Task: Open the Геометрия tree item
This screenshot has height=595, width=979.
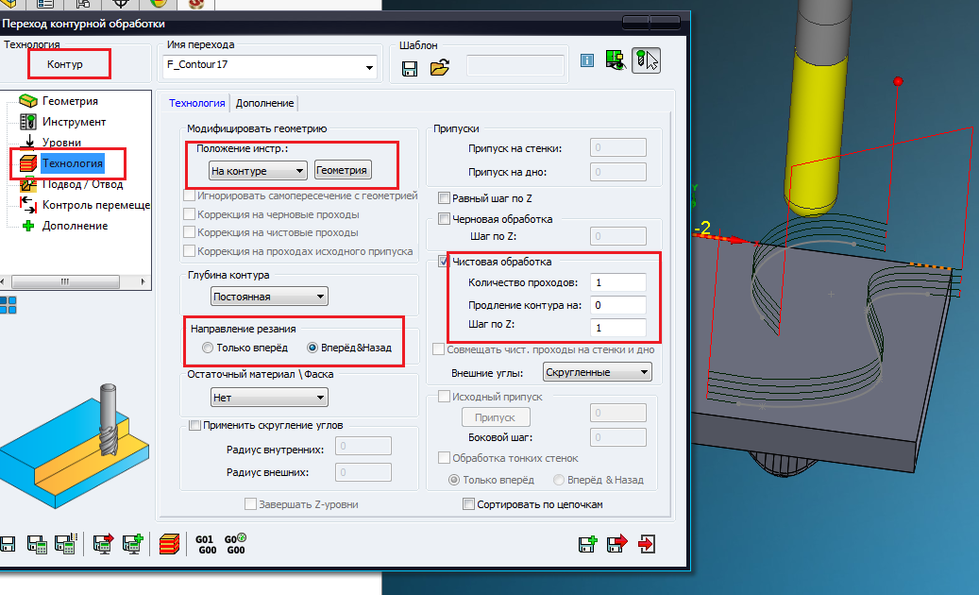Action: tap(70, 101)
